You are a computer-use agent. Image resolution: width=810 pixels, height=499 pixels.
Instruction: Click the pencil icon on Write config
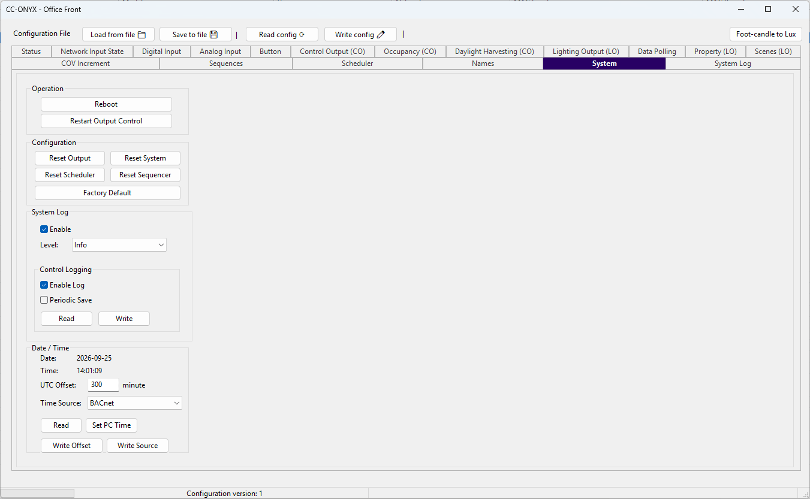point(381,35)
